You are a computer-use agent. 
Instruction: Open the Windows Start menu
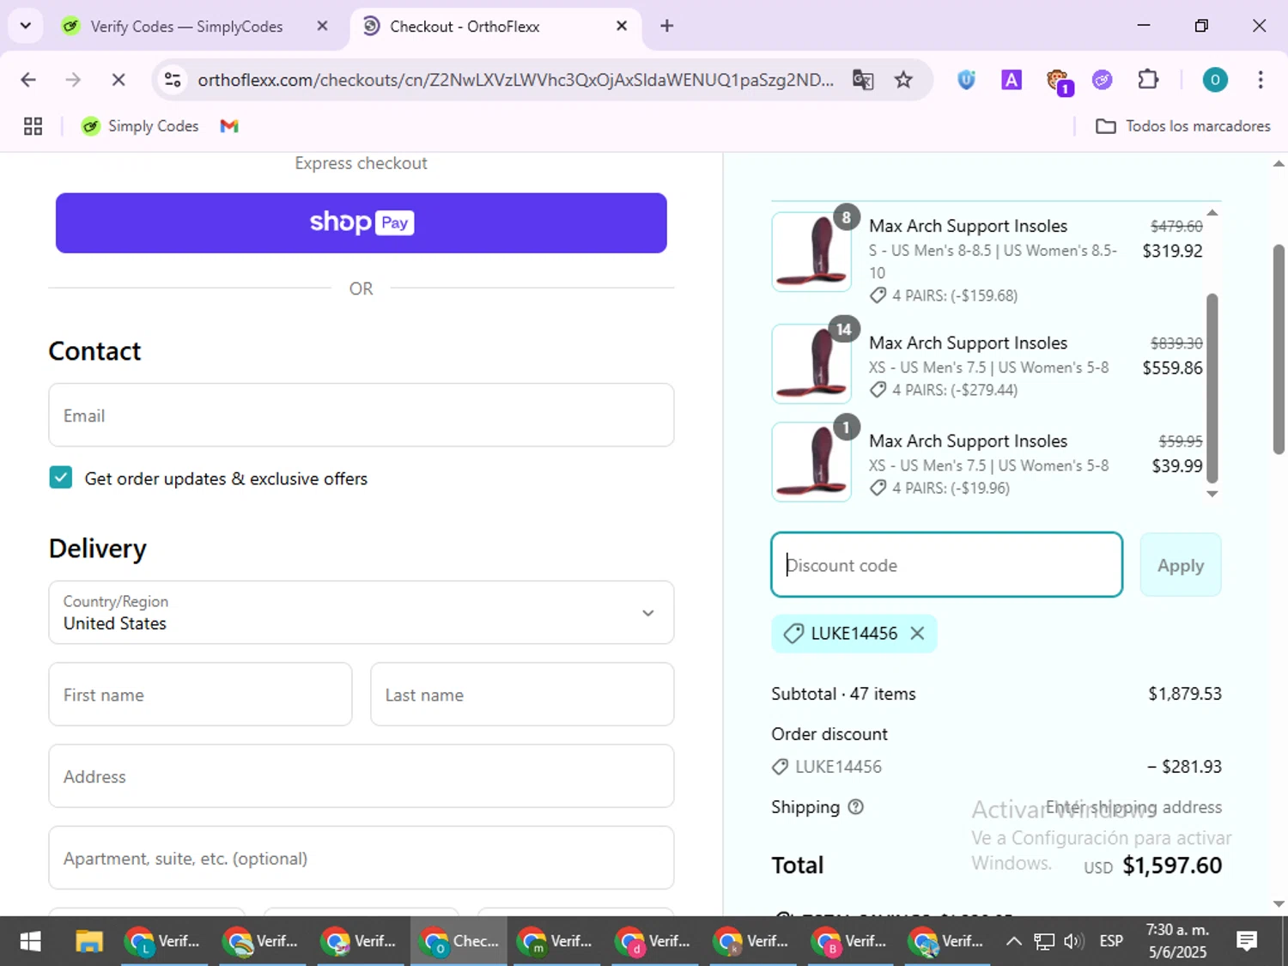(30, 941)
